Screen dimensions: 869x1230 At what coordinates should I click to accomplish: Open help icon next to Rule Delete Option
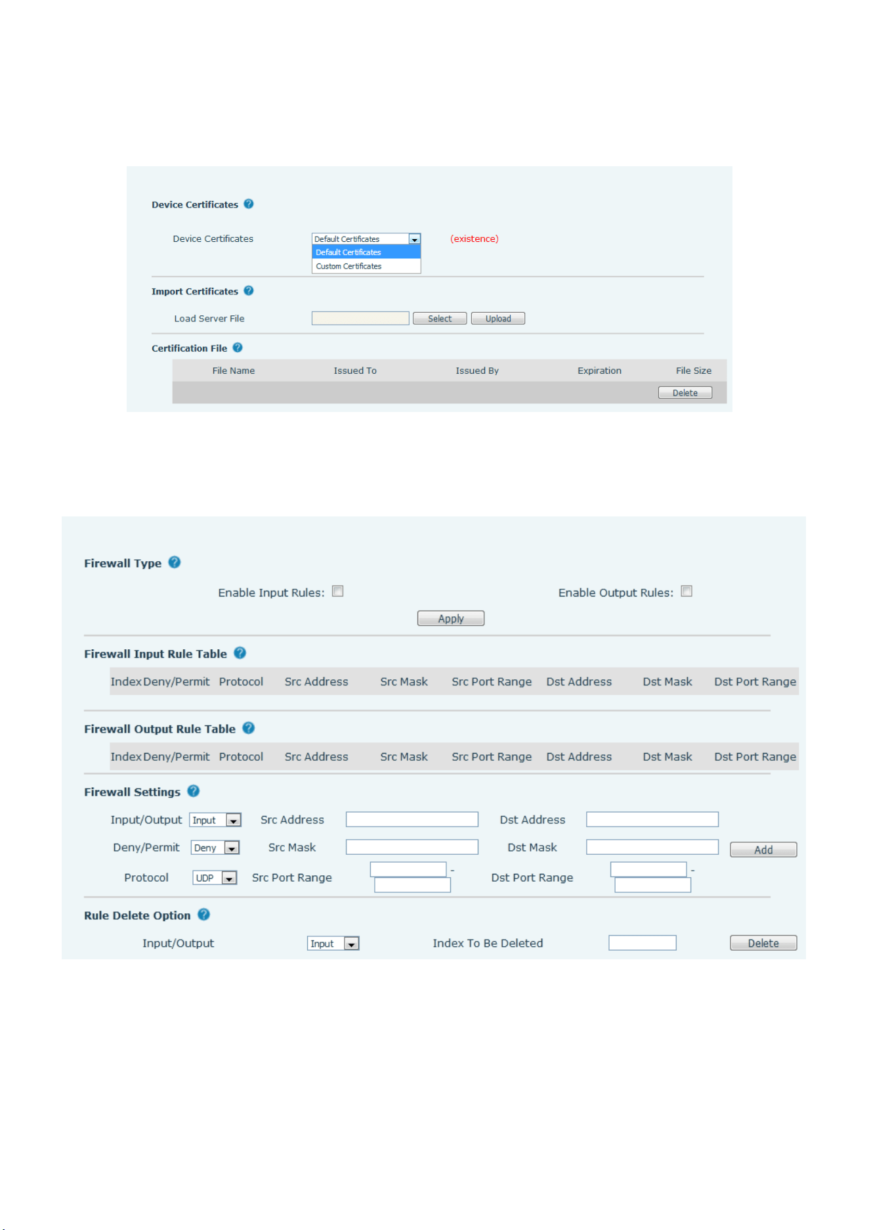pos(204,915)
